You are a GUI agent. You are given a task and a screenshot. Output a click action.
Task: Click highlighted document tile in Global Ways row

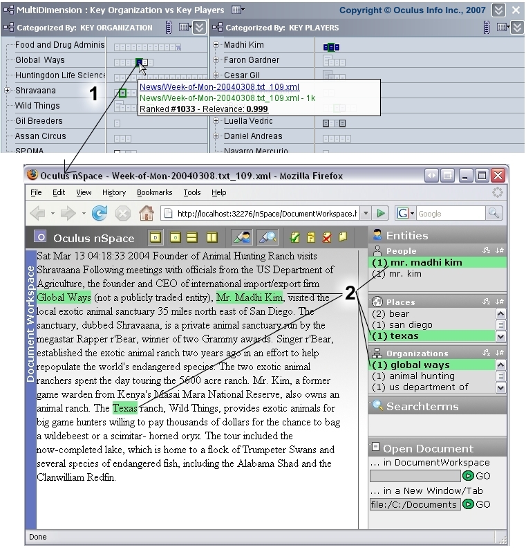coord(140,62)
